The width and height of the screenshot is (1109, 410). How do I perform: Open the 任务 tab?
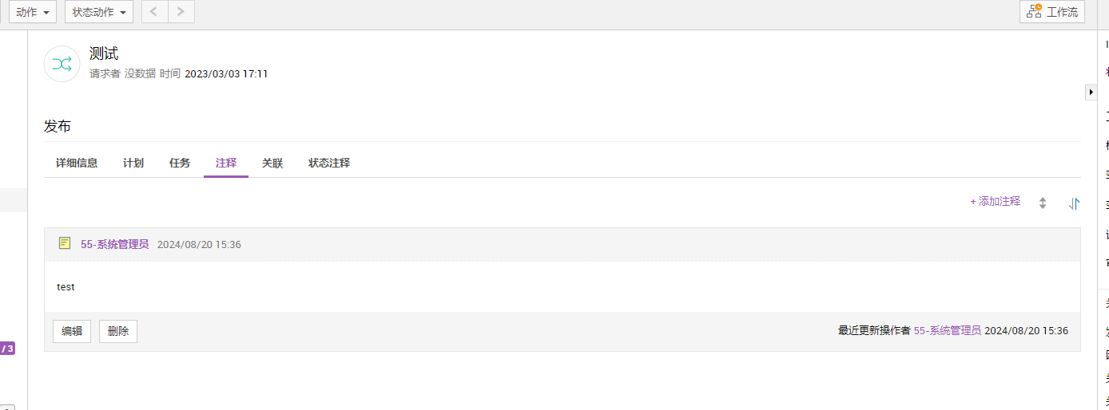[180, 163]
